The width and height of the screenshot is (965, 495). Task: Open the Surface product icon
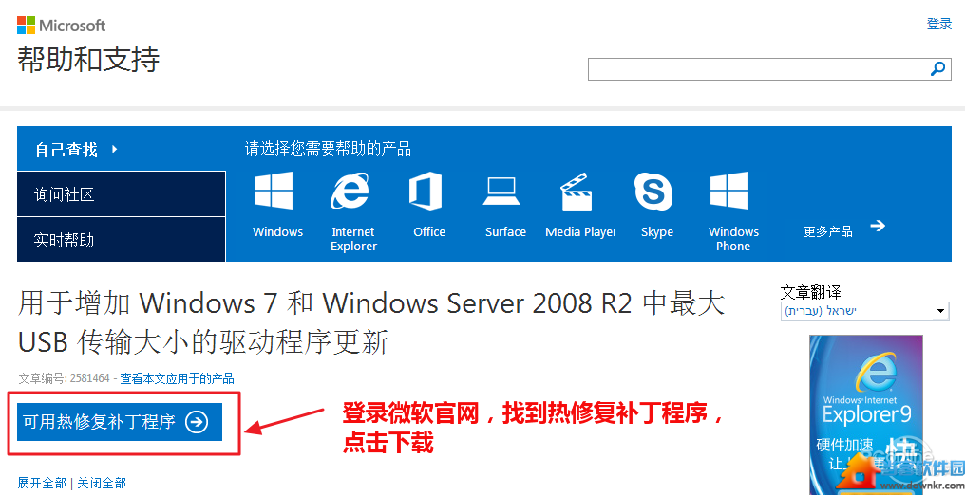(501, 191)
